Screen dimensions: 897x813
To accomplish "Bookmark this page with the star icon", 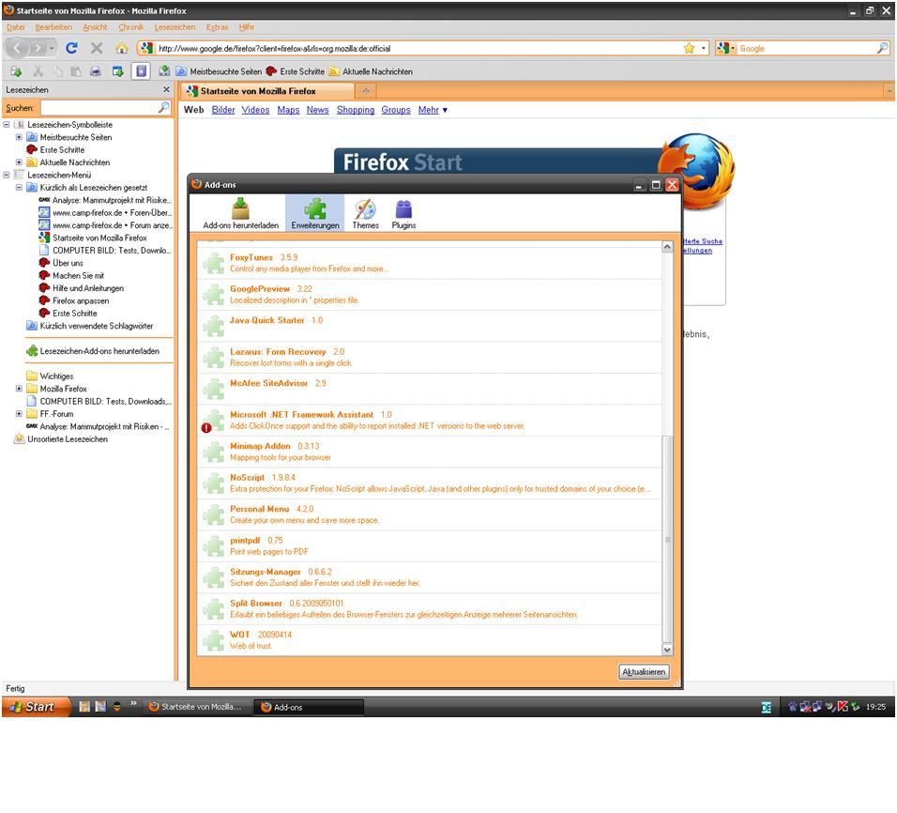I will coord(689,48).
